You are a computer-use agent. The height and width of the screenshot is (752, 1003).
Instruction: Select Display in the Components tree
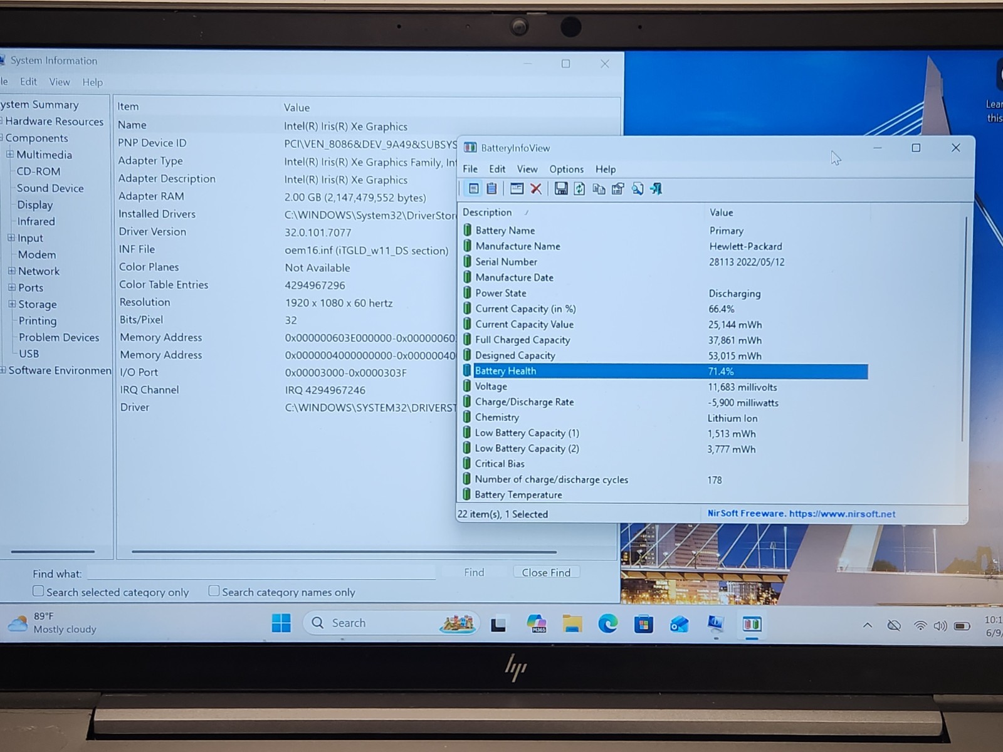[35, 205]
